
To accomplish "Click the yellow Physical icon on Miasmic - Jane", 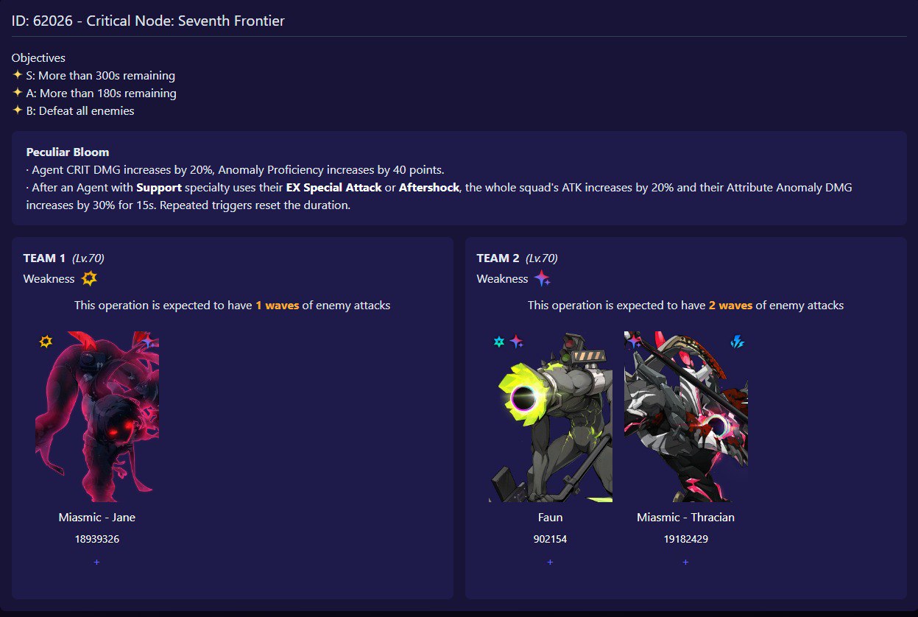I will 46,342.
